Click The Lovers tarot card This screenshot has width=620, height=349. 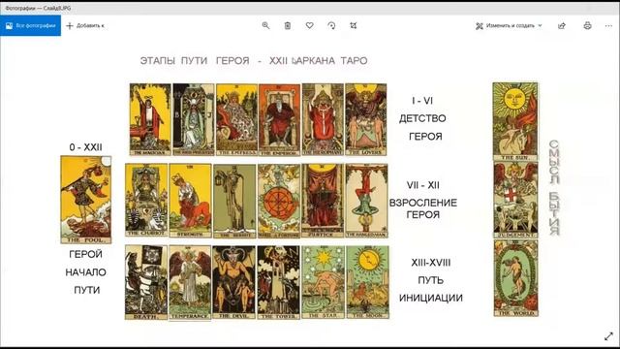click(x=366, y=119)
